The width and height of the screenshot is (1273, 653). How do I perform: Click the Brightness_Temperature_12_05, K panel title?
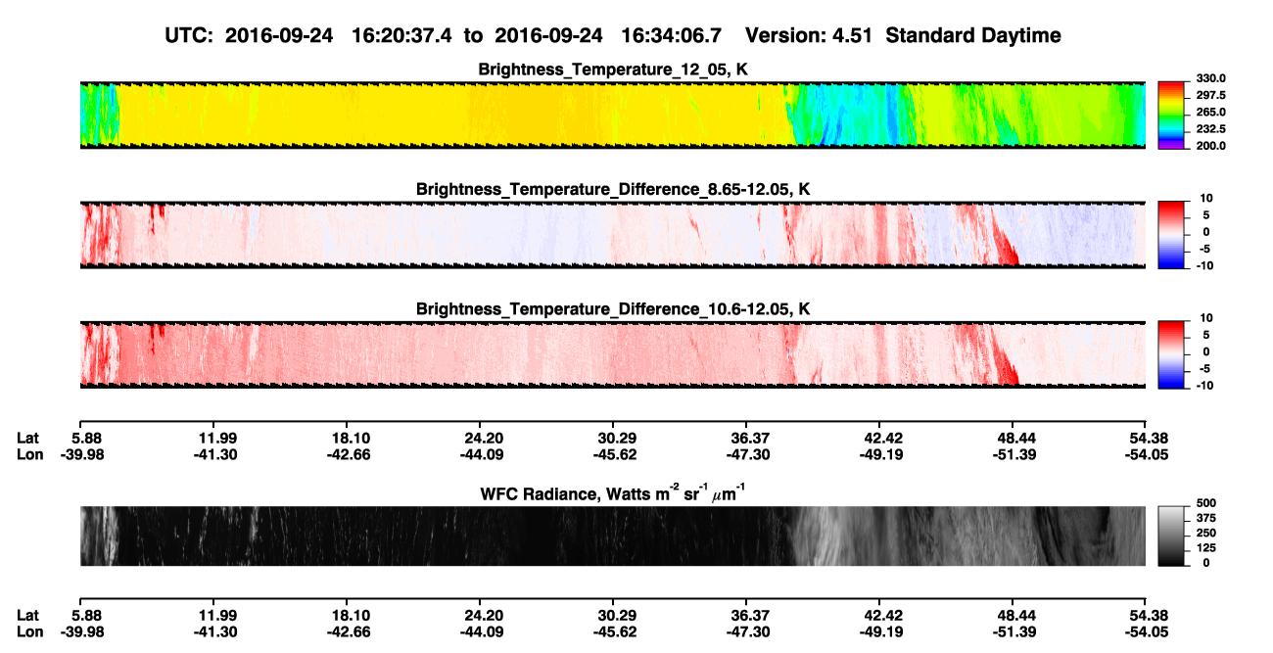pyautogui.click(x=614, y=70)
